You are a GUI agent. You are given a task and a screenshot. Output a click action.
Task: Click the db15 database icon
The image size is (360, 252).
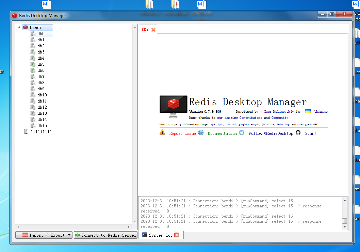point(33,125)
